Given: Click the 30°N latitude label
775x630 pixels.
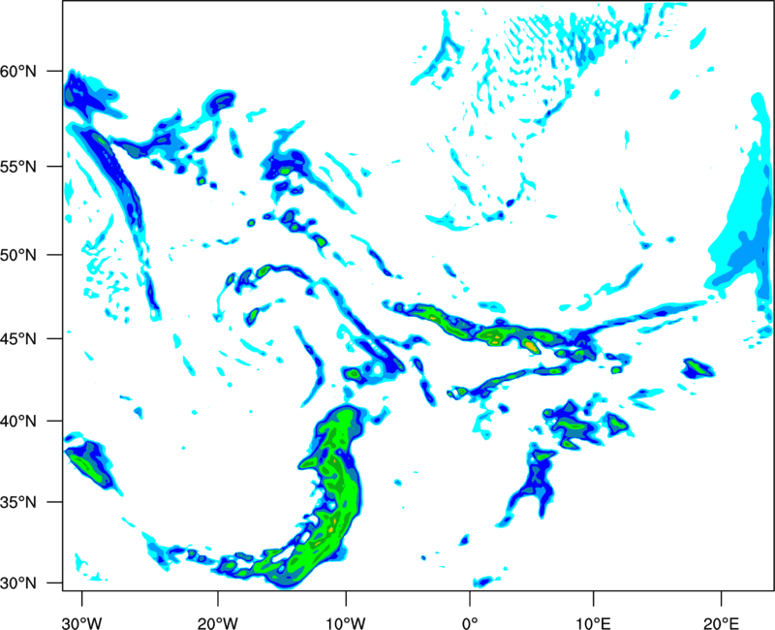Looking at the screenshot, I should [18, 583].
